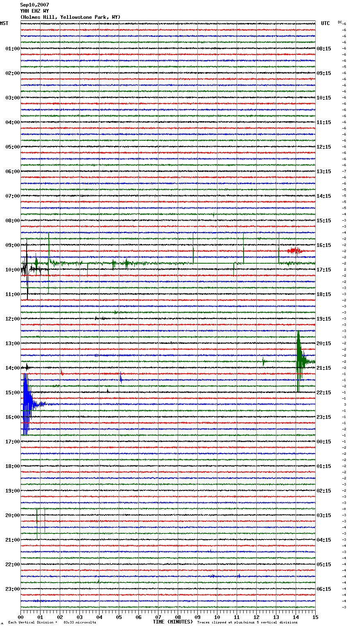Click the 23:15 UTC time label
Viewport: 348px width, 628px height.
[324, 417]
